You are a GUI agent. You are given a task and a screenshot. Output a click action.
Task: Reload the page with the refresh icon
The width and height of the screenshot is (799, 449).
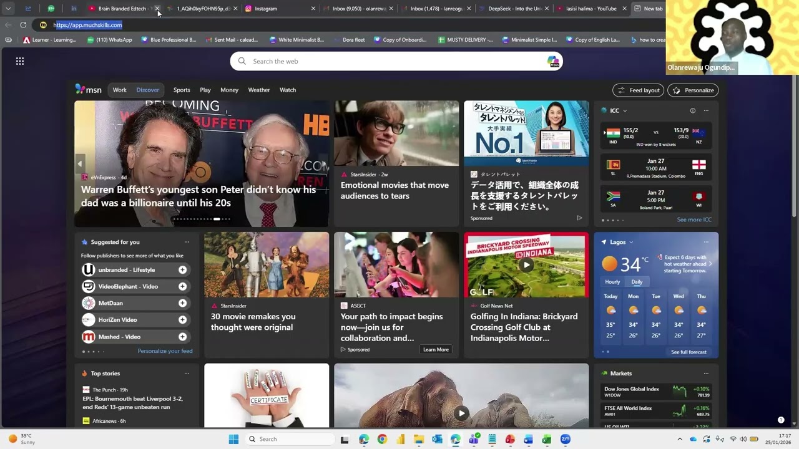(x=23, y=25)
